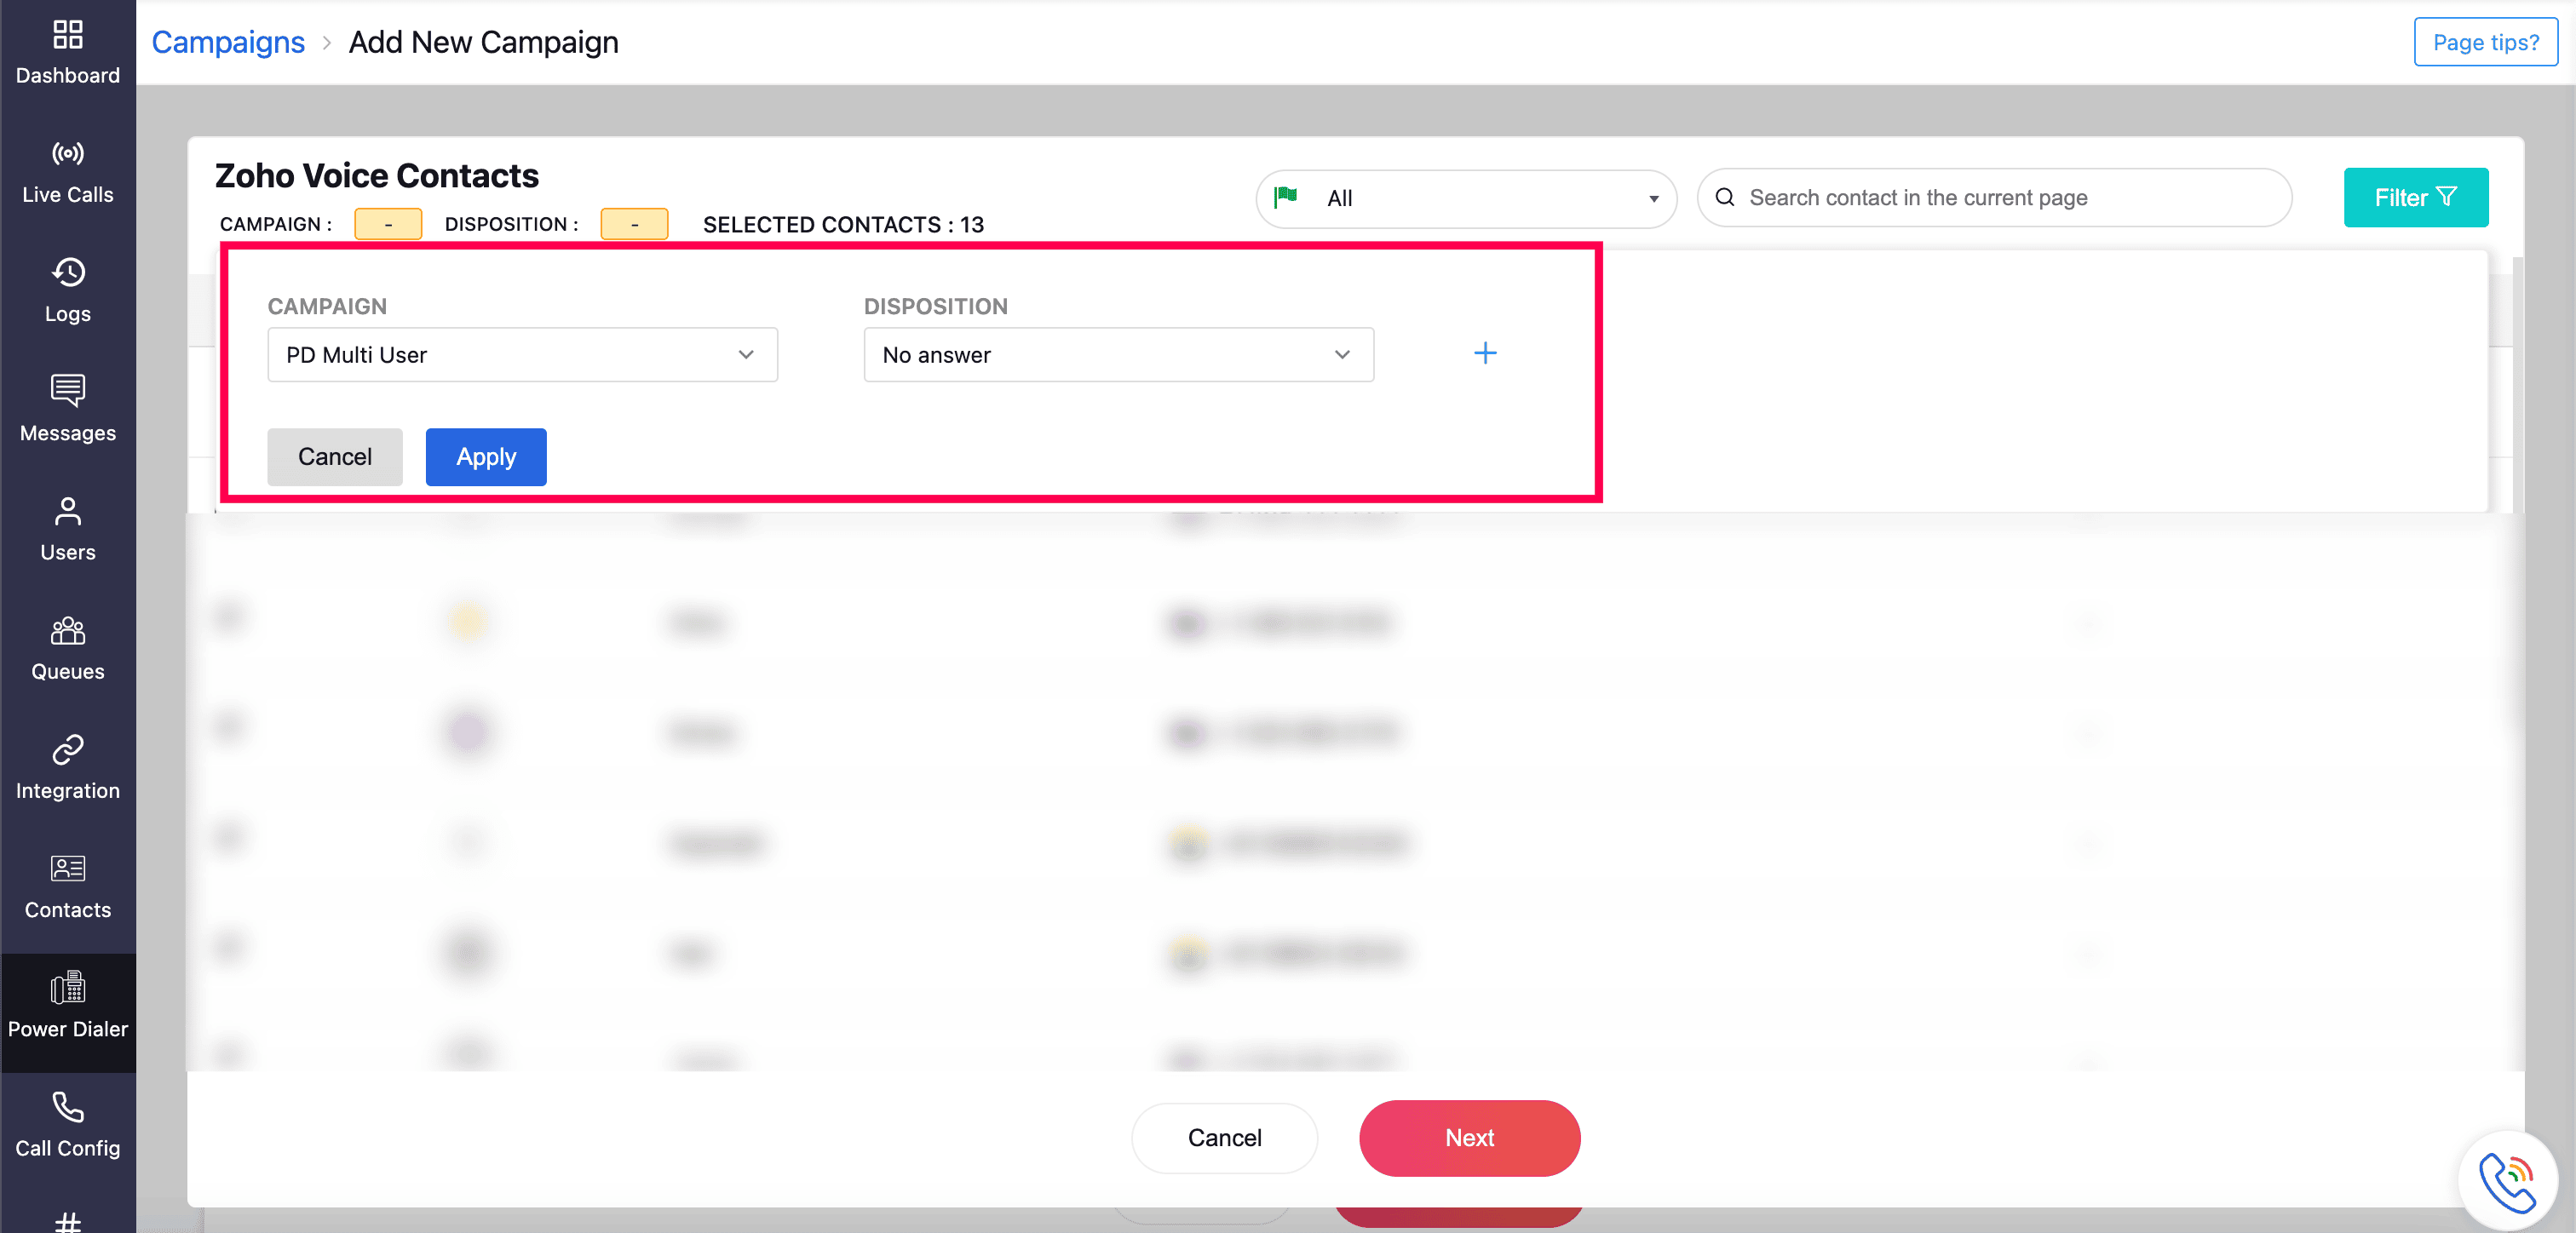
Task: Select the Users sidebar icon
Action: click(x=67, y=512)
